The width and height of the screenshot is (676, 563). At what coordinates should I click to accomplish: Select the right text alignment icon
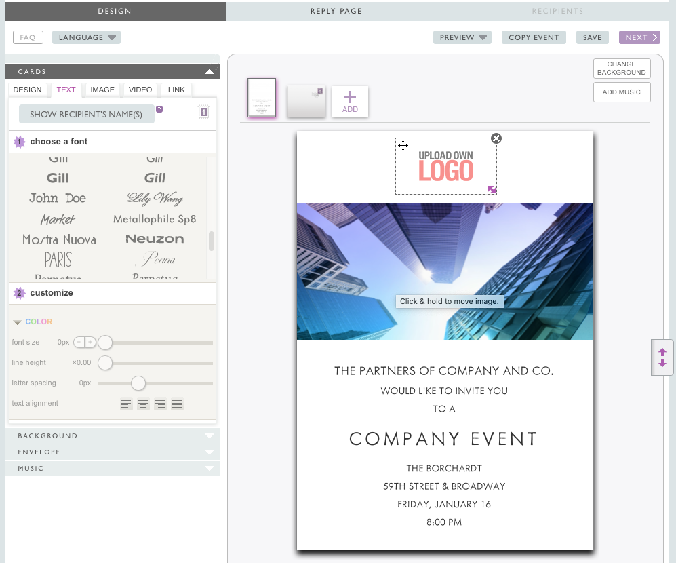pos(160,404)
